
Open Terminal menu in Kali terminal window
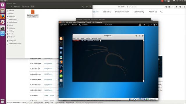[x=94, y=38]
